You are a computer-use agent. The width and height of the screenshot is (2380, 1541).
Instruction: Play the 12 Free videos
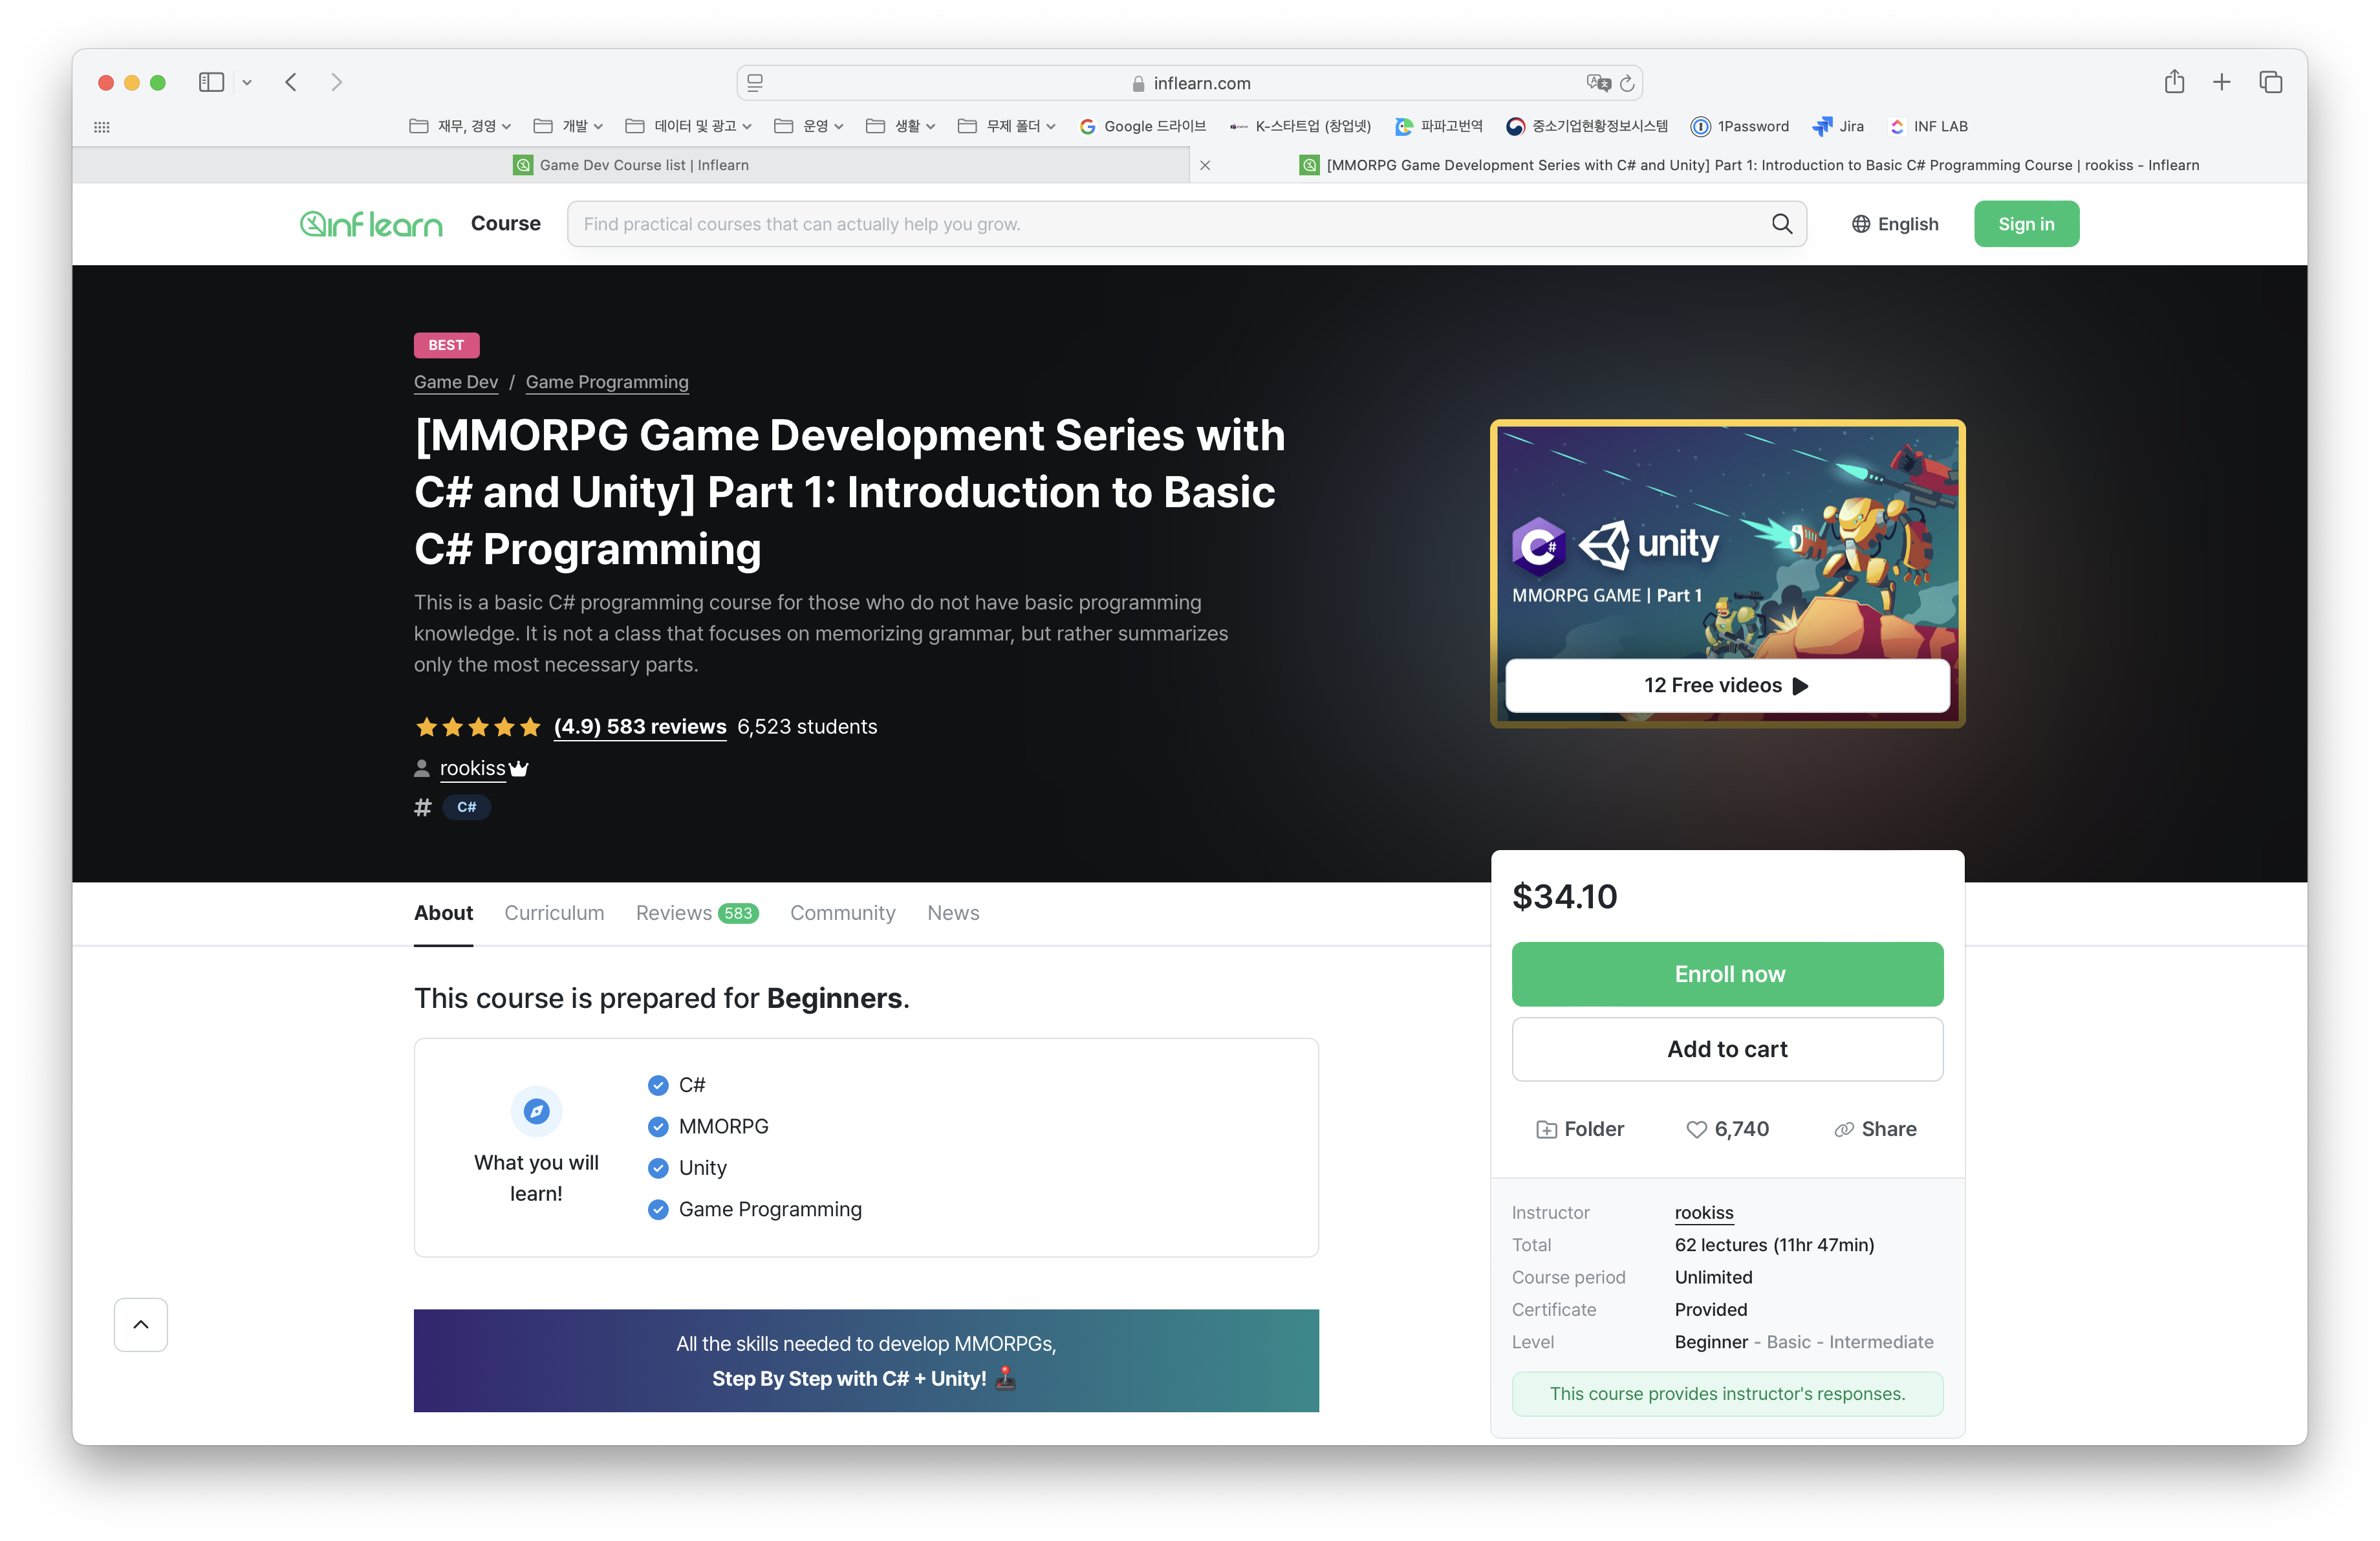click(x=1727, y=685)
